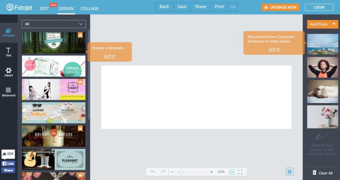This screenshot has height=180, width=340.
Task: Open canvas settings gear icon
Action: [x=290, y=171]
